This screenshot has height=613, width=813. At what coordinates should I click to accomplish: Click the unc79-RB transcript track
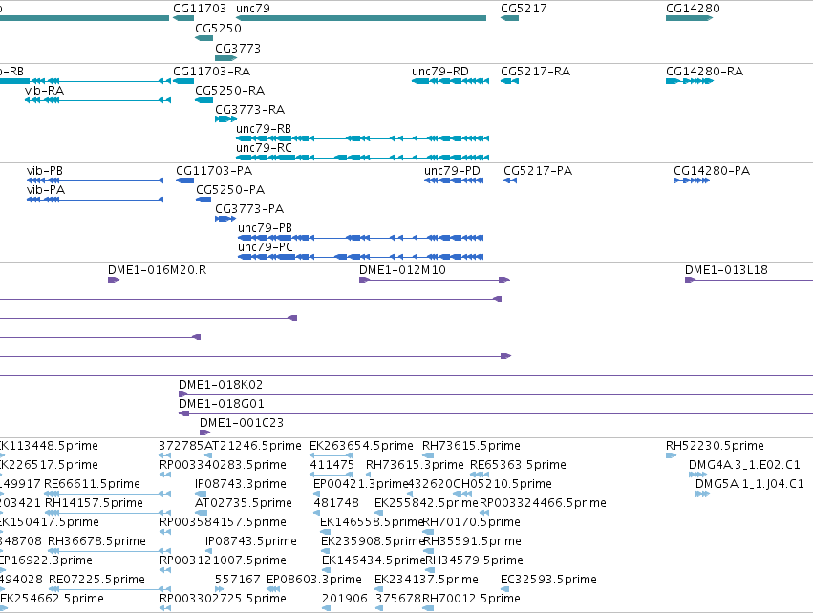(x=362, y=138)
